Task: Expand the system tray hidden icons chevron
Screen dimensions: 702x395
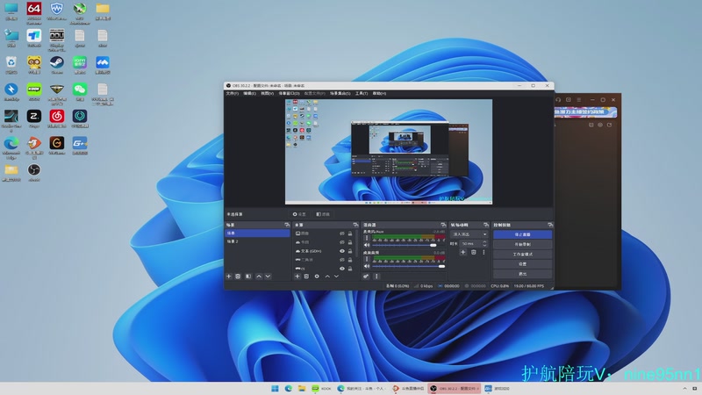Action: click(684, 388)
